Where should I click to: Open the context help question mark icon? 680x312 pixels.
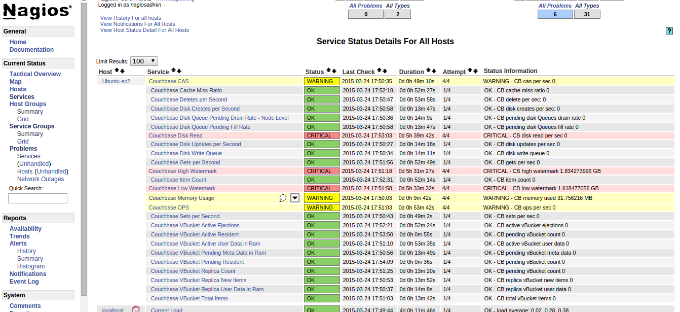669,31
